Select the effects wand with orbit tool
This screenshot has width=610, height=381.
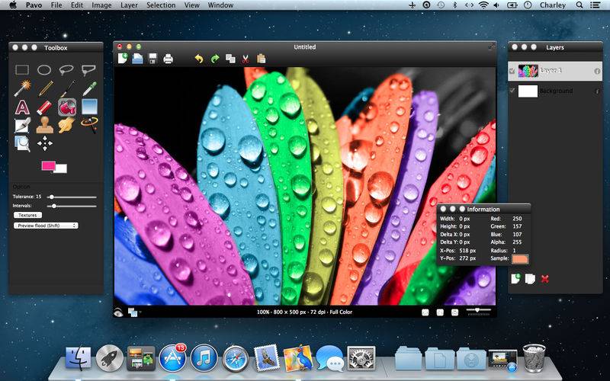pyautogui.click(x=89, y=125)
